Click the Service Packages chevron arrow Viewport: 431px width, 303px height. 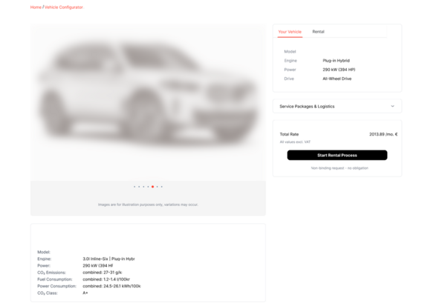click(x=392, y=106)
